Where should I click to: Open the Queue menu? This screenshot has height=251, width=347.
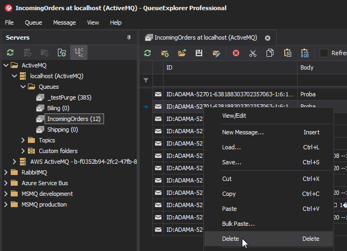coord(33,22)
